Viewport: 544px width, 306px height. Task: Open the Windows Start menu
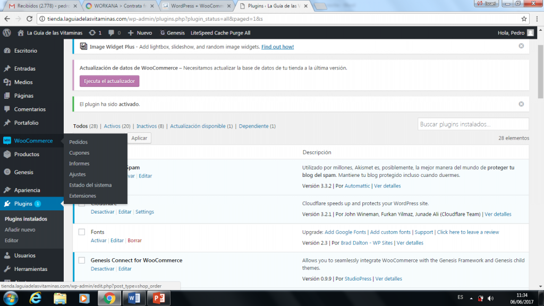[11, 299]
